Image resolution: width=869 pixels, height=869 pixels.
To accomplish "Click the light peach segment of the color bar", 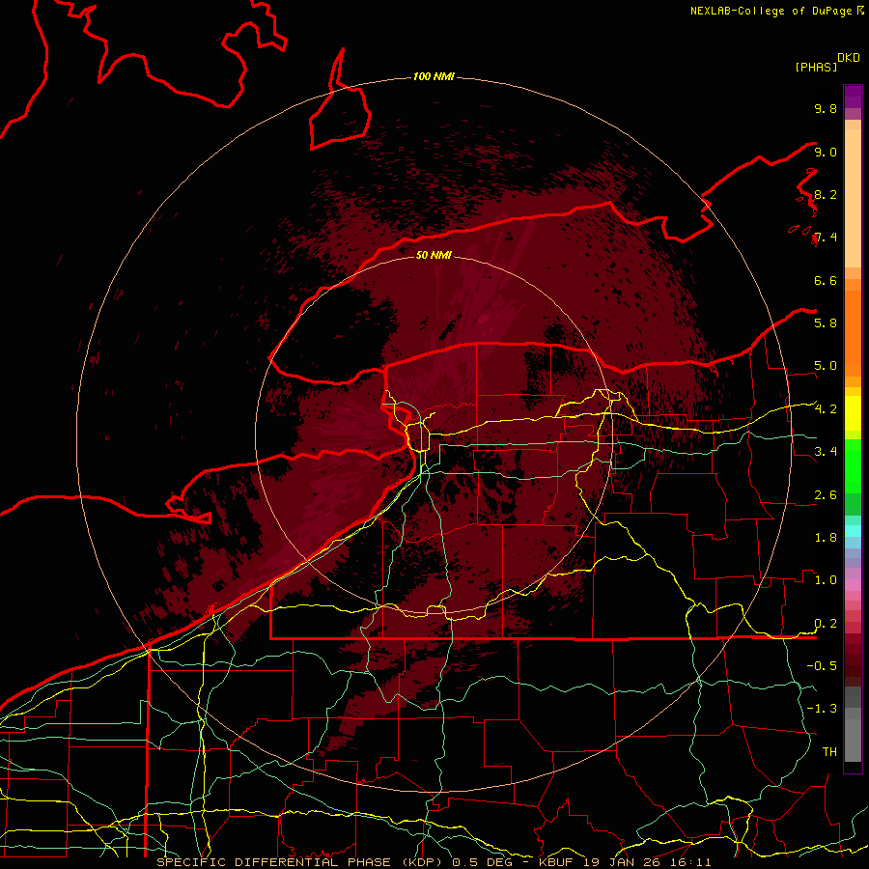I will (x=853, y=198).
